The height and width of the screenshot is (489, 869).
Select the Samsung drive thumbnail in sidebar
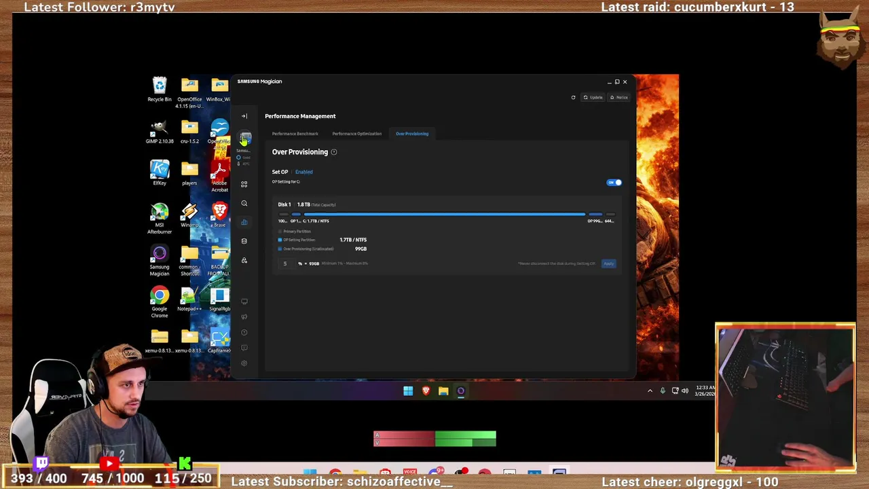tap(245, 138)
